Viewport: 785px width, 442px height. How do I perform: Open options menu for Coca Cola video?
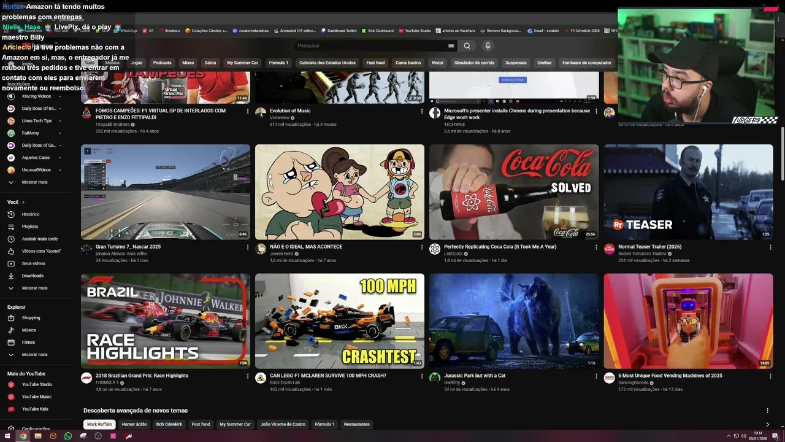coord(596,247)
